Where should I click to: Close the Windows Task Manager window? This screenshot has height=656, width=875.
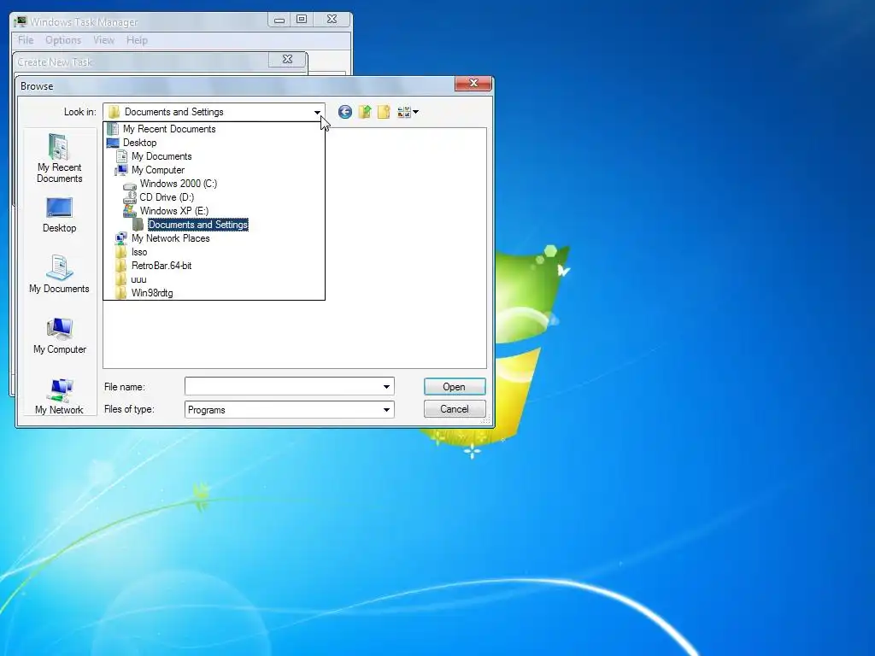tap(332, 20)
